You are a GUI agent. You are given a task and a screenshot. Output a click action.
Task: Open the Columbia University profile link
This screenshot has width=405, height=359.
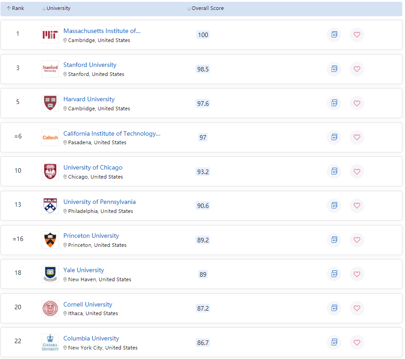pos(91,338)
